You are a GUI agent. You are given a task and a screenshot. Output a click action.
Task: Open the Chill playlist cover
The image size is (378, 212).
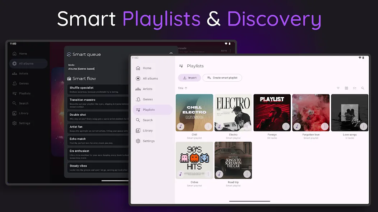click(x=194, y=112)
